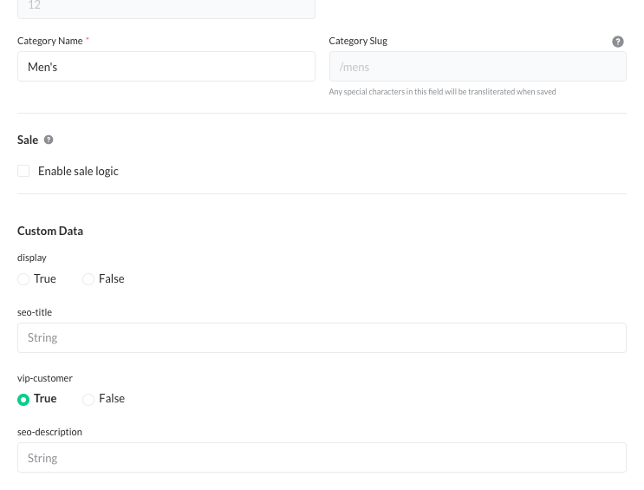
Task: Set vip-customer to False
Action: [x=88, y=399]
